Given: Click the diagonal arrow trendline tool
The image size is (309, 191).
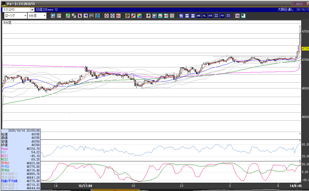Looking at the screenshot, I should coord(74,16).
